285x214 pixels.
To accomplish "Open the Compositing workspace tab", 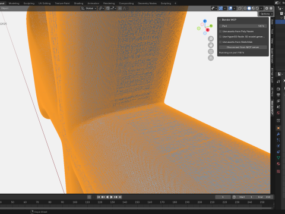I will pos(126,4).
